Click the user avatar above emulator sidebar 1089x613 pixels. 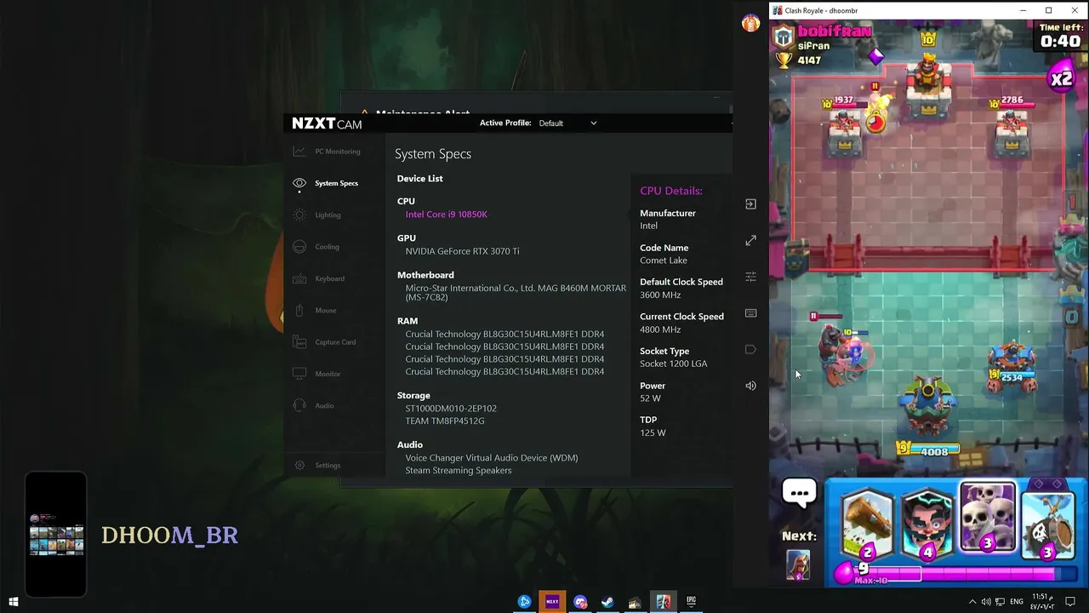point(750,23)
